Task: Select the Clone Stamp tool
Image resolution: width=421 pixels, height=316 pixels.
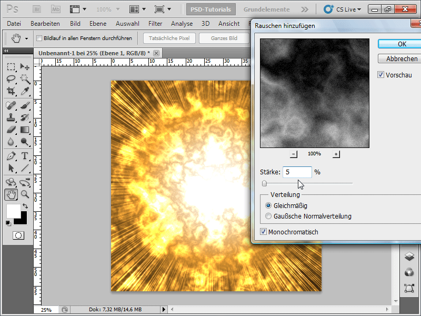Action: pyautogui.click(x=11, y=117)
